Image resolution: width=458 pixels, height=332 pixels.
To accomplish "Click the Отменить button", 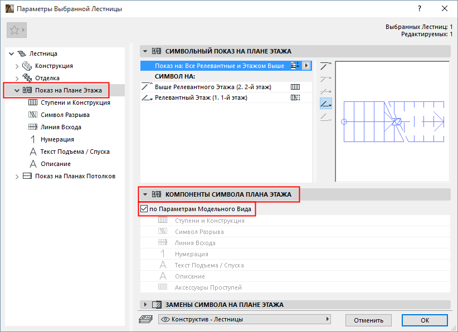I will pyautogui.click(x=368, y=320).
